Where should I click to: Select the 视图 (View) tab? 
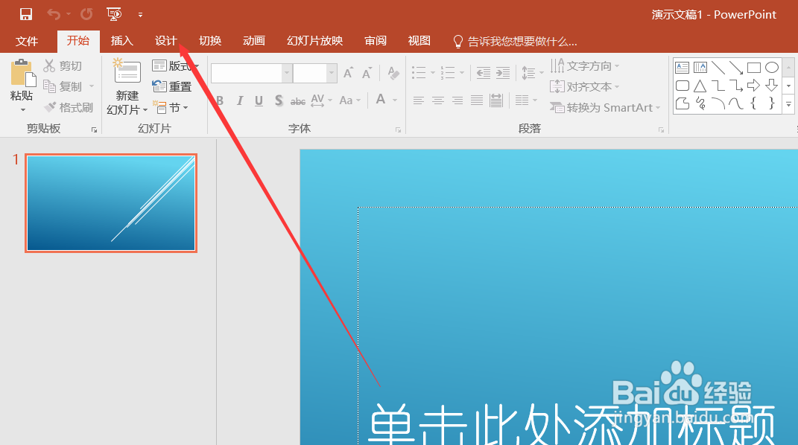point(419,41)
